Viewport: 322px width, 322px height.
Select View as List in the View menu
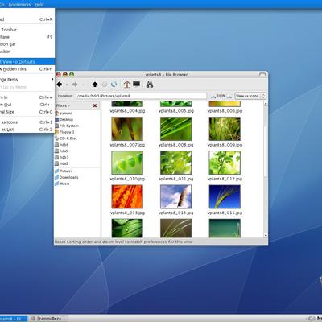(27, 130)
